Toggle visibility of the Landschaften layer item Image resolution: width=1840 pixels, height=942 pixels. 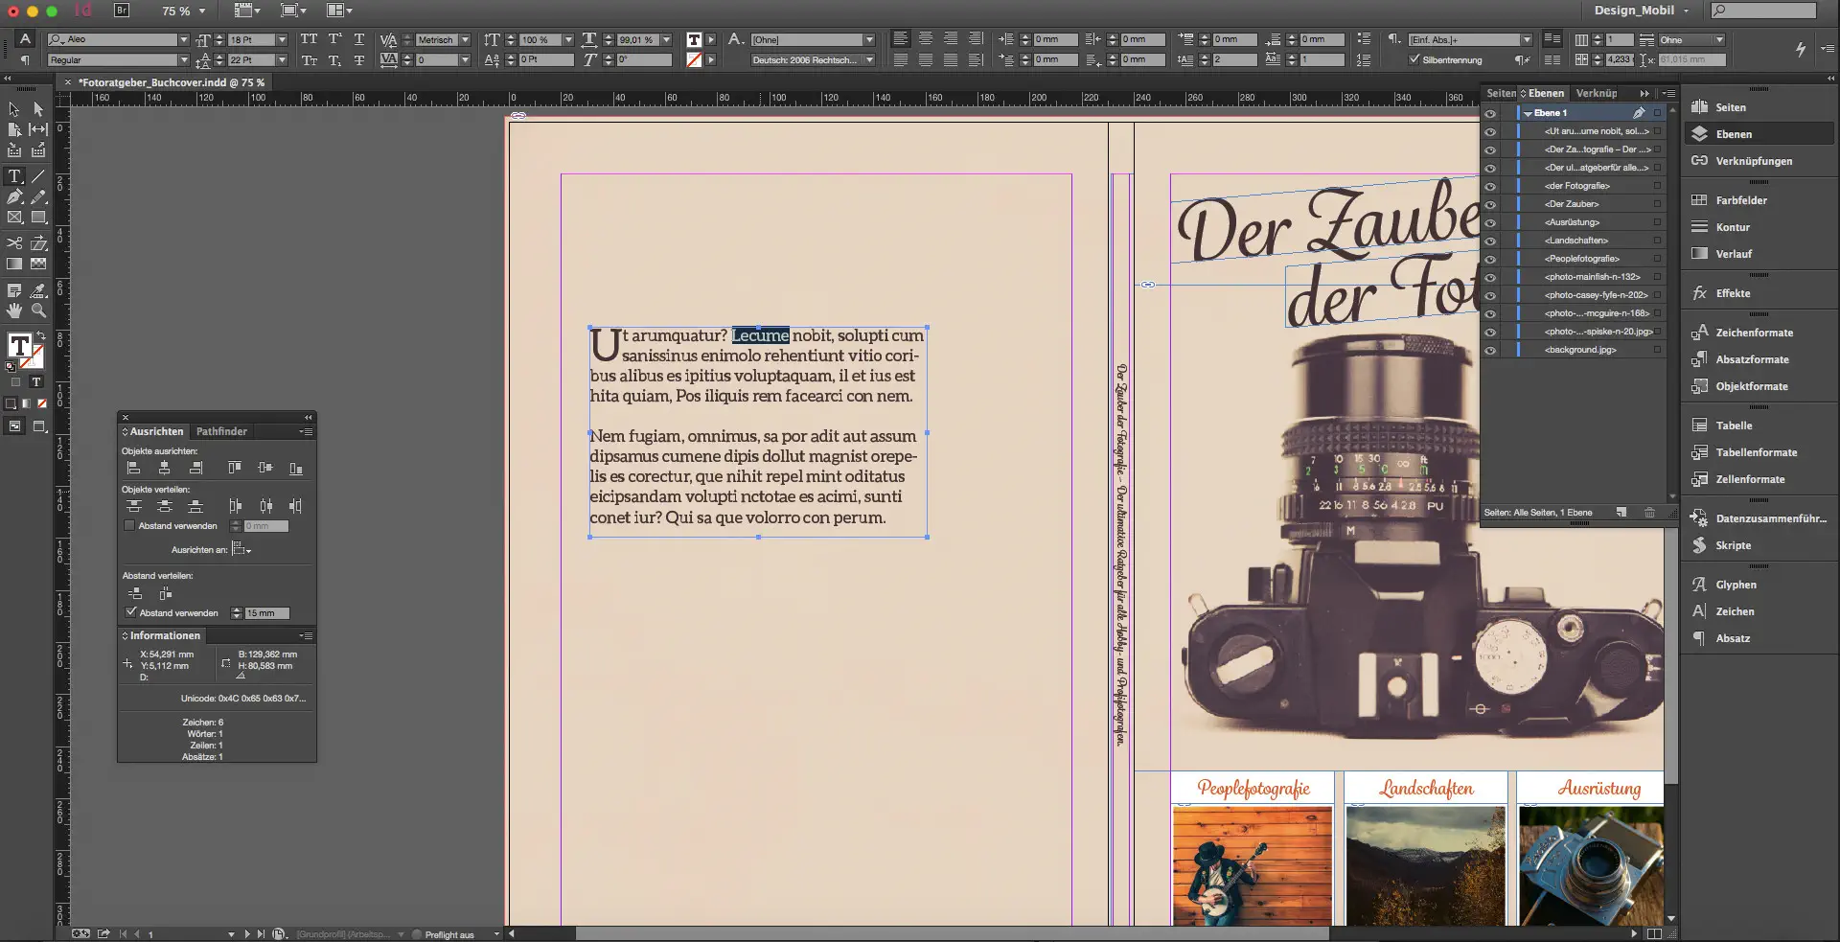click(x=1490, y=241)
